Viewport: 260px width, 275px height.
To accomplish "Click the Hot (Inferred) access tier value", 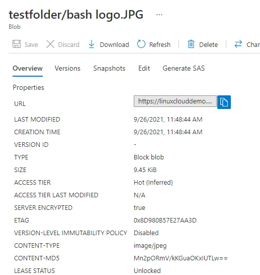I will pyautogui.click(x=153, y=183).
